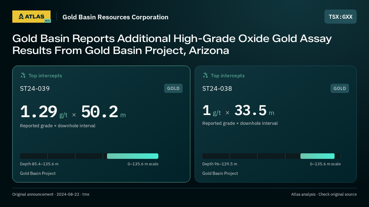Screen dimensions: 369x207
Task: Click the headline about oxide gold assay results
Action: 172,44
